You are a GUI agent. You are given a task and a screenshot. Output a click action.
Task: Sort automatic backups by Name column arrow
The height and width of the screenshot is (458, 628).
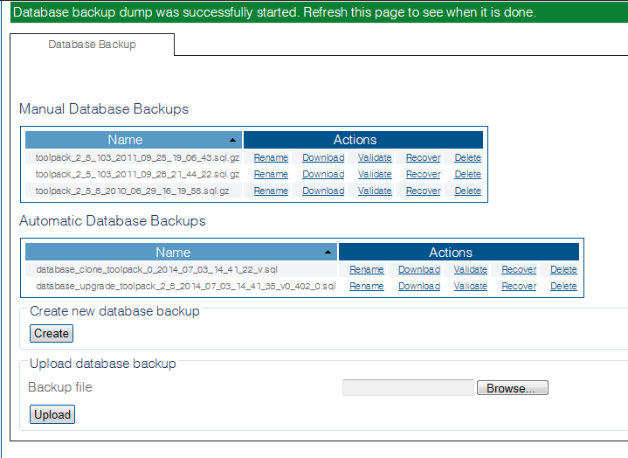click(x=328, y=253)
